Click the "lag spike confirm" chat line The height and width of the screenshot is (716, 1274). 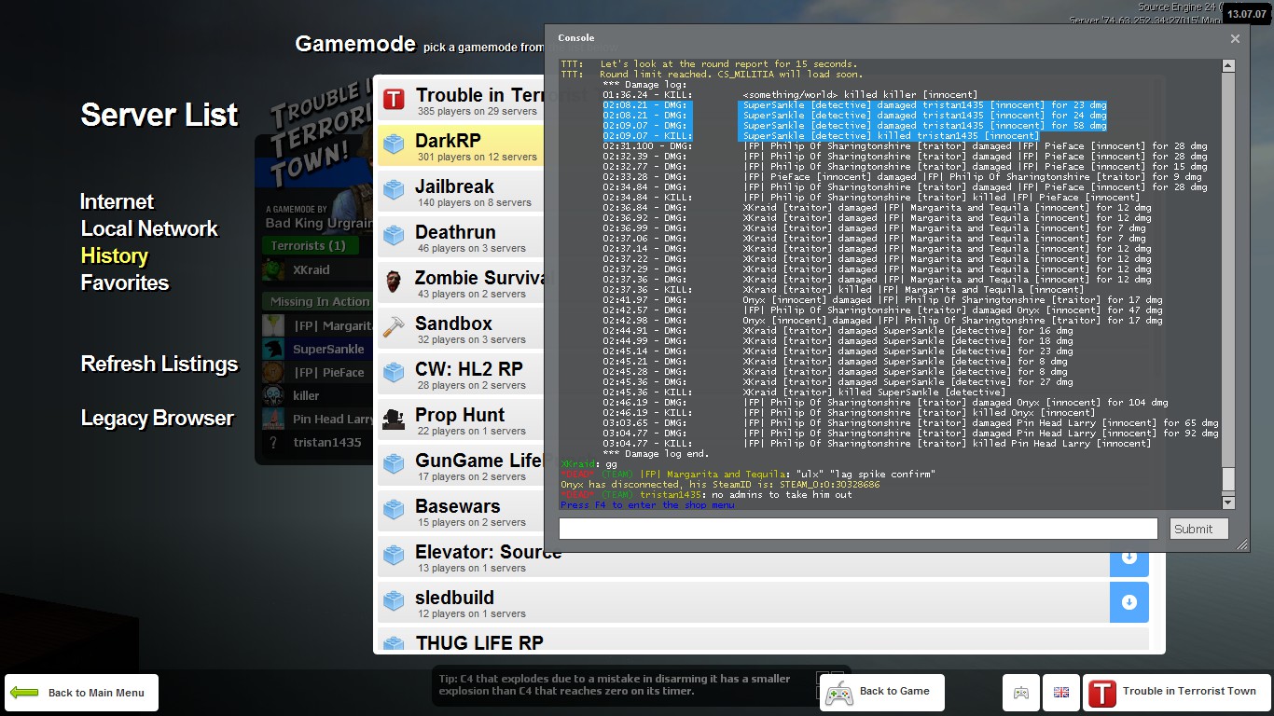(x=747, y=475)
